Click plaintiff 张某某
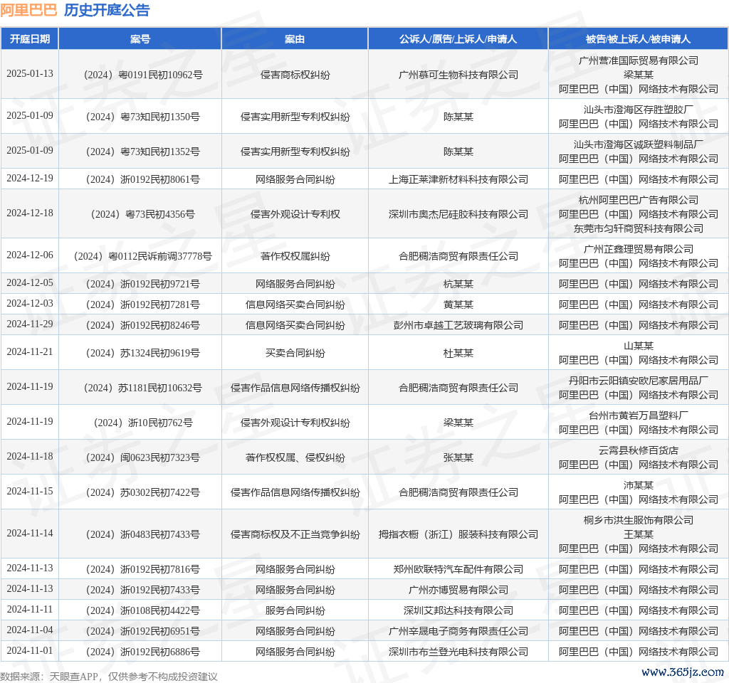The width and height of the screenshot is (729, 683). point(458,457)
